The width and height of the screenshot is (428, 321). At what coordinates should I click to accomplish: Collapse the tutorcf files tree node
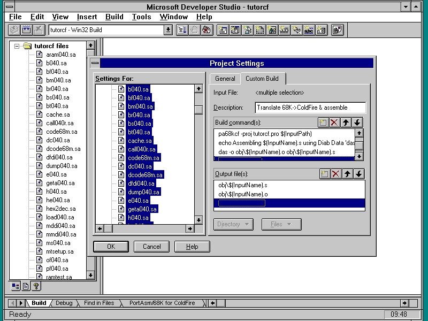pyautogui.click(x=17, y=46)
